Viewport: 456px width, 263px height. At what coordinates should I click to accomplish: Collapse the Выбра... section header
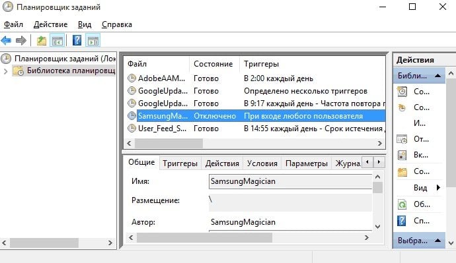click(x=437, y=241)
